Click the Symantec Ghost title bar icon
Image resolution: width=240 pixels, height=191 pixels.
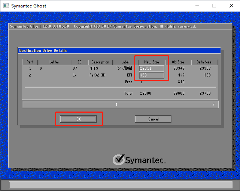coord(6,6)
